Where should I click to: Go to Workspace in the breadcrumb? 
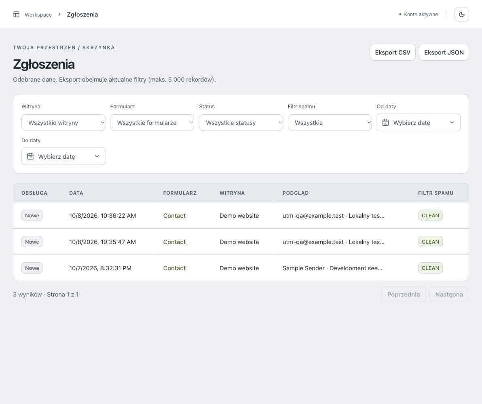coord(38,15)
